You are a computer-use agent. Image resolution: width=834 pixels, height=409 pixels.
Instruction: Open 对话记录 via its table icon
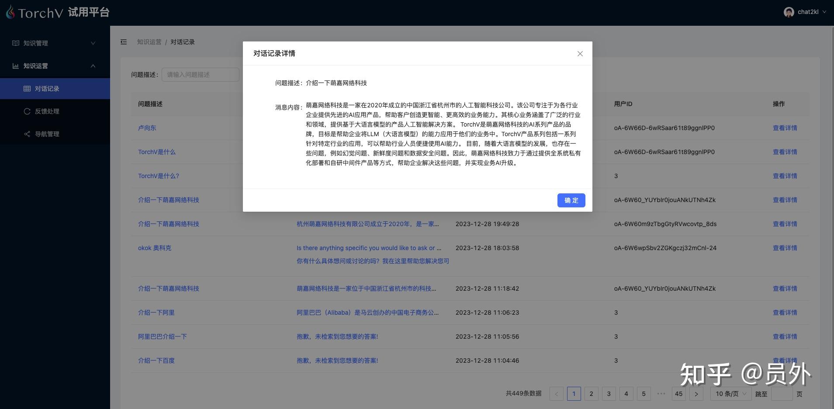tap(28, 89)
